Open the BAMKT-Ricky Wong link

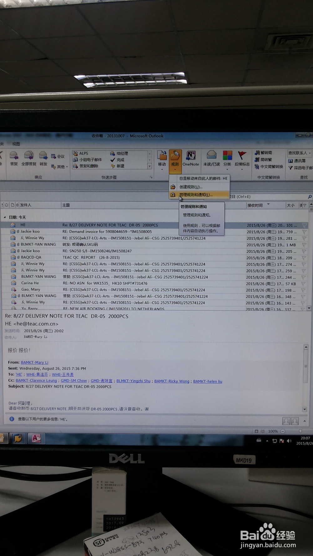pyautogui.click(x=172, y=381)
